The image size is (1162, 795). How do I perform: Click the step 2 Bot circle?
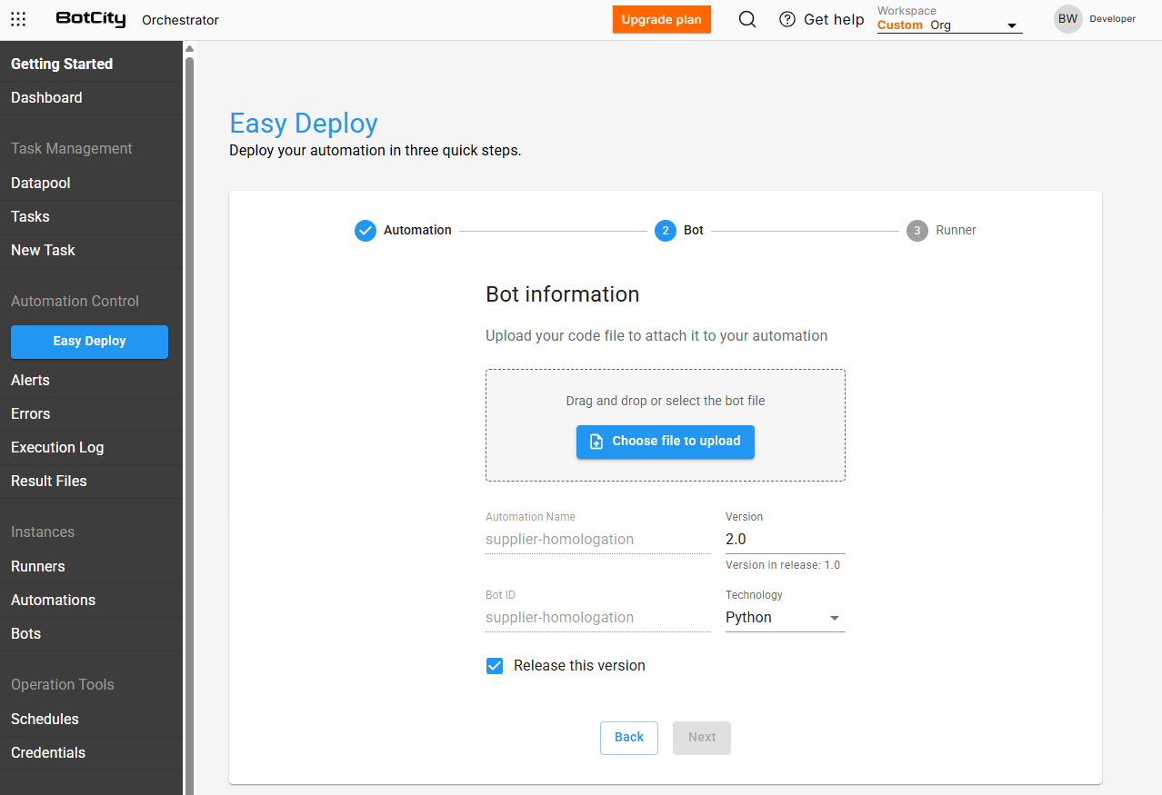pyautogui.click(x=665, y=231)
